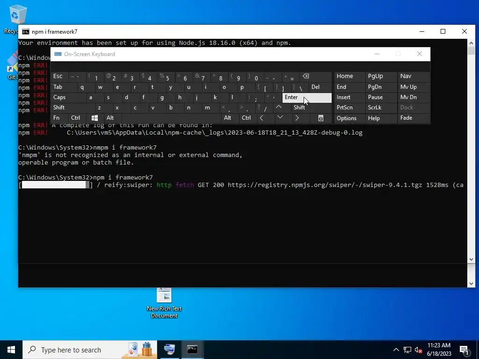479x359 pixels.
Task: Click the Tab key
Action: tap(64, 87)
